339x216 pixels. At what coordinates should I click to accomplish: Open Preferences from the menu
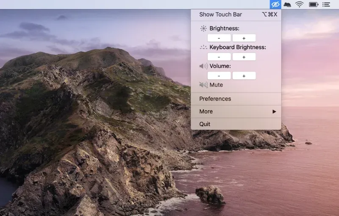point(215,99)
